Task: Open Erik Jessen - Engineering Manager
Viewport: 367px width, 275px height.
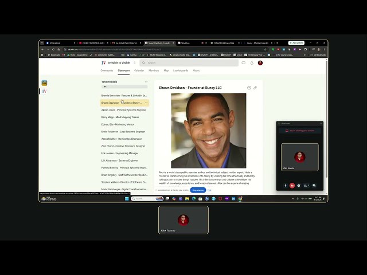Action: tap(124, 154)
